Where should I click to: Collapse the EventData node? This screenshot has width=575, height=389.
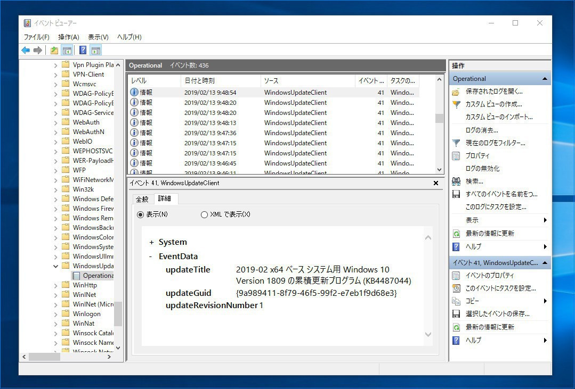(x=151, y=256)
